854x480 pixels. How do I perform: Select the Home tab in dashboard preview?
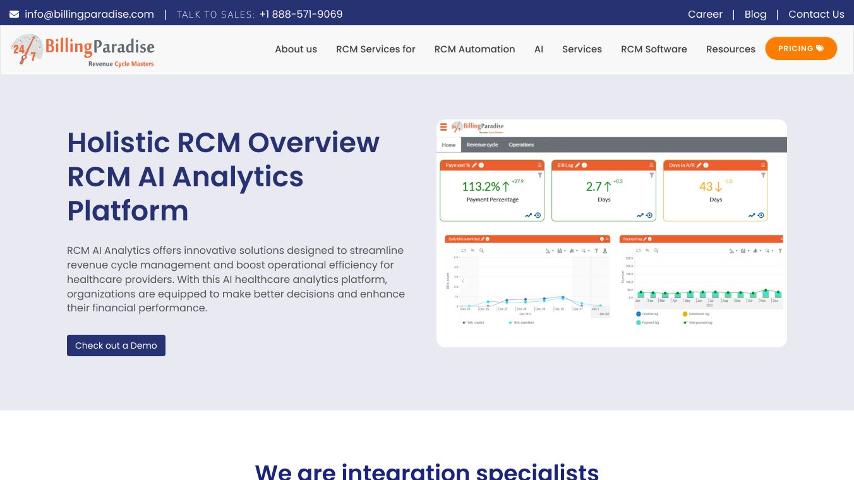448,145
